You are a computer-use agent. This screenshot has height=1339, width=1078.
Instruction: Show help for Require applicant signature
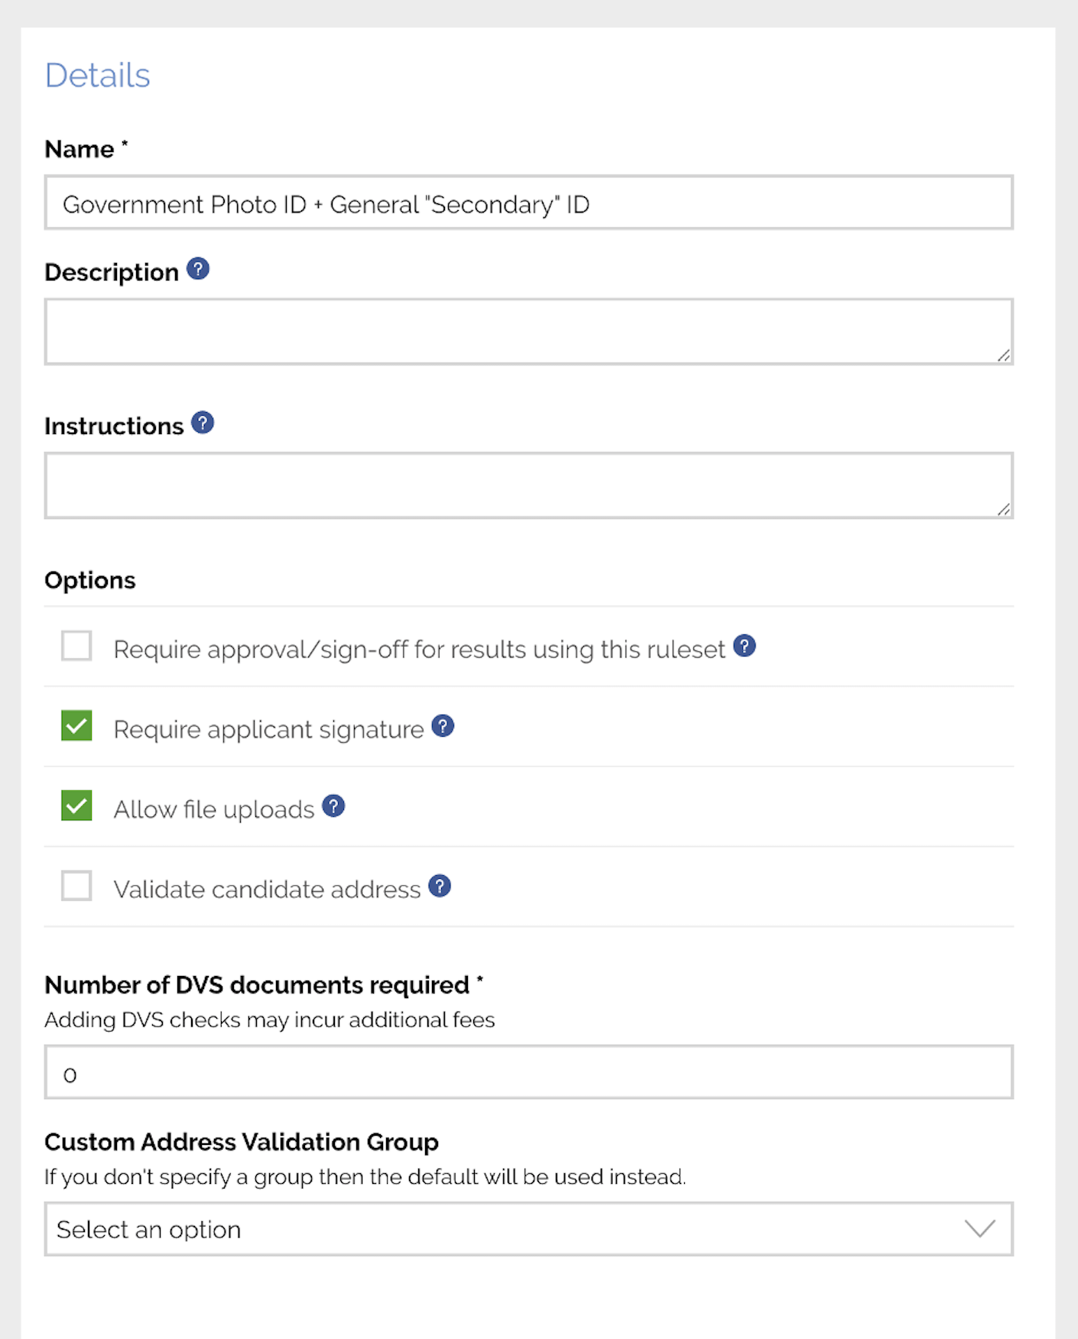coord(443,726)
